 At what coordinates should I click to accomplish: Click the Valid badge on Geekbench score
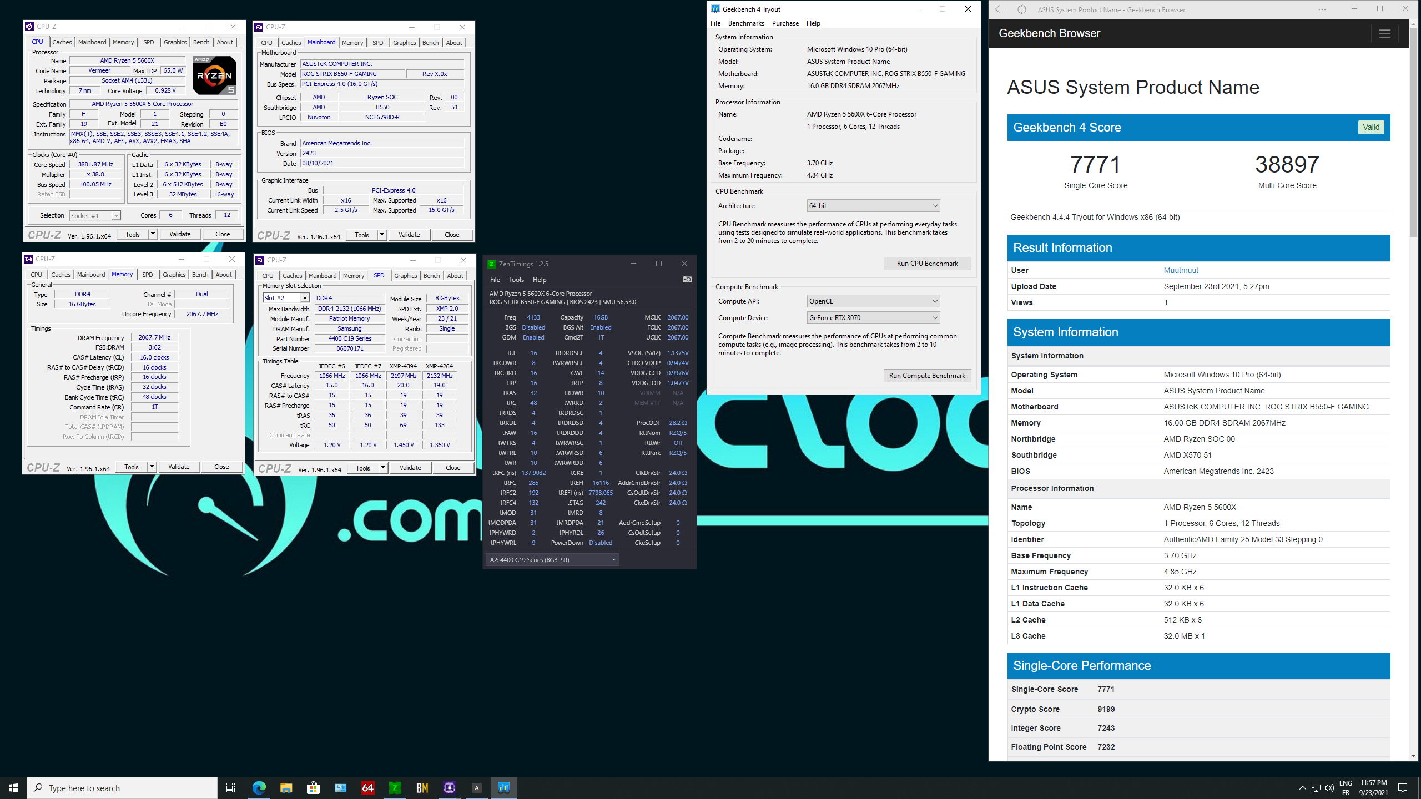tap(1371, 127)
